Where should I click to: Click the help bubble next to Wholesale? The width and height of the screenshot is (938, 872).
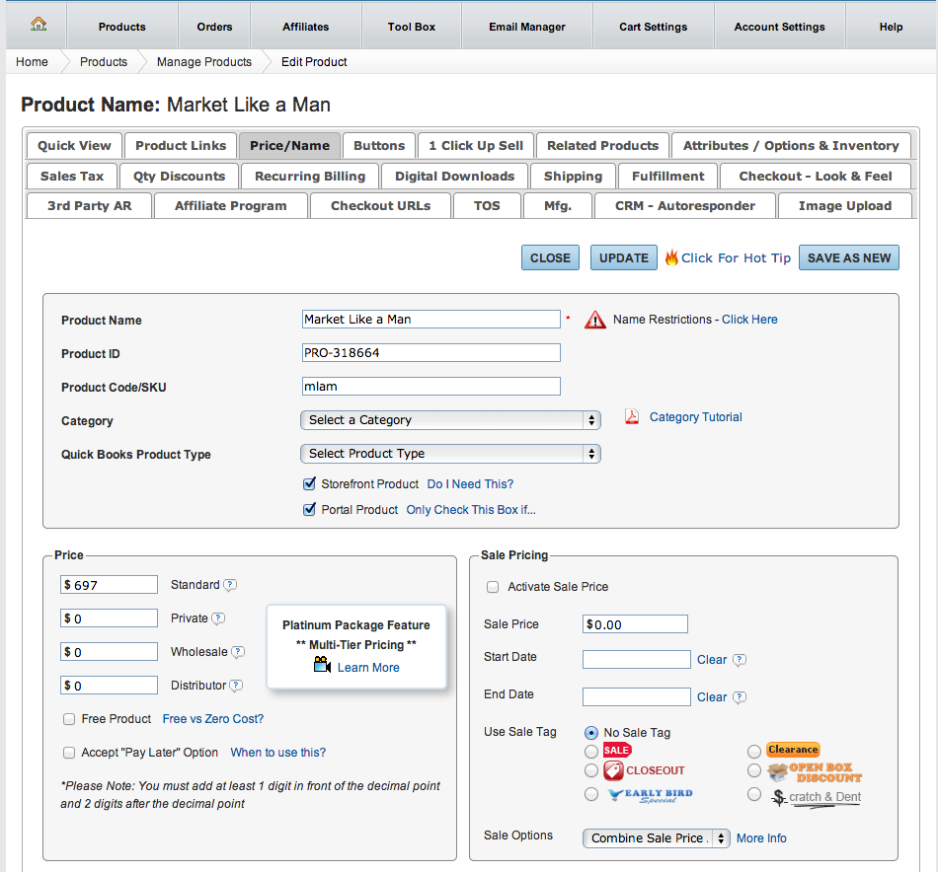(x=238, y=652)
